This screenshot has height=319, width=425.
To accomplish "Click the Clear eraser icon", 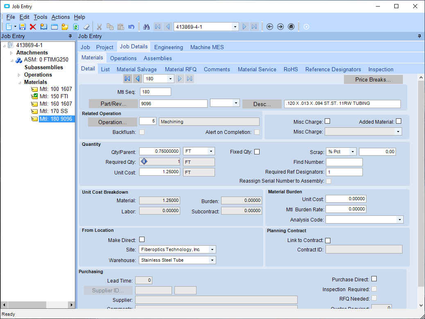I will coord(86,27).
